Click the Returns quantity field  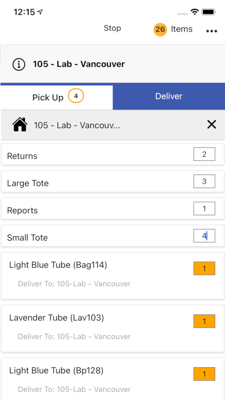tap(204, 154)
